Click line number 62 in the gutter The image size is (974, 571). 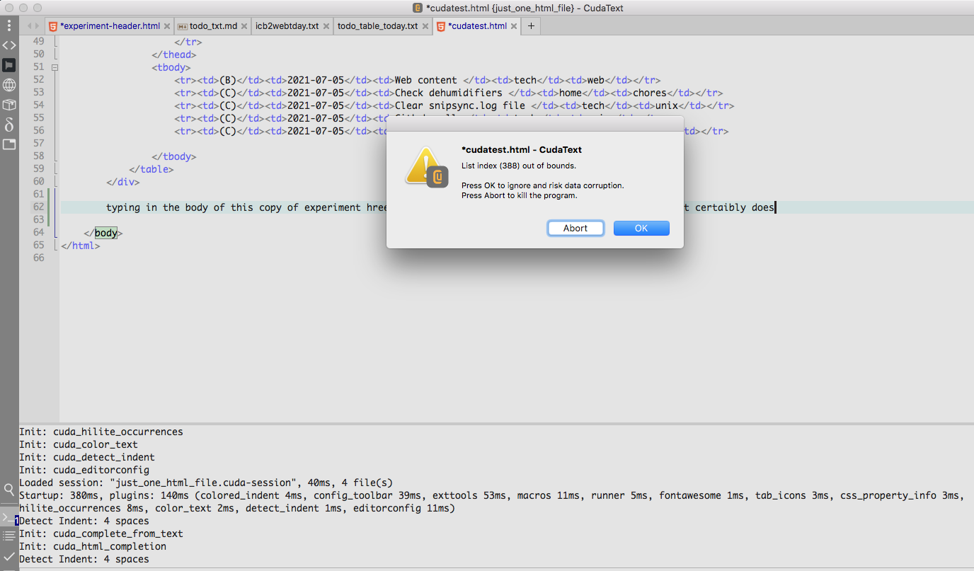pyautogui.click(x=38, y=207)
